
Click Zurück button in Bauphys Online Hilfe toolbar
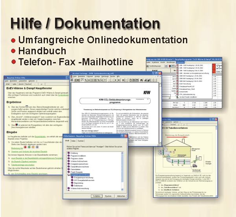point(21,84)
